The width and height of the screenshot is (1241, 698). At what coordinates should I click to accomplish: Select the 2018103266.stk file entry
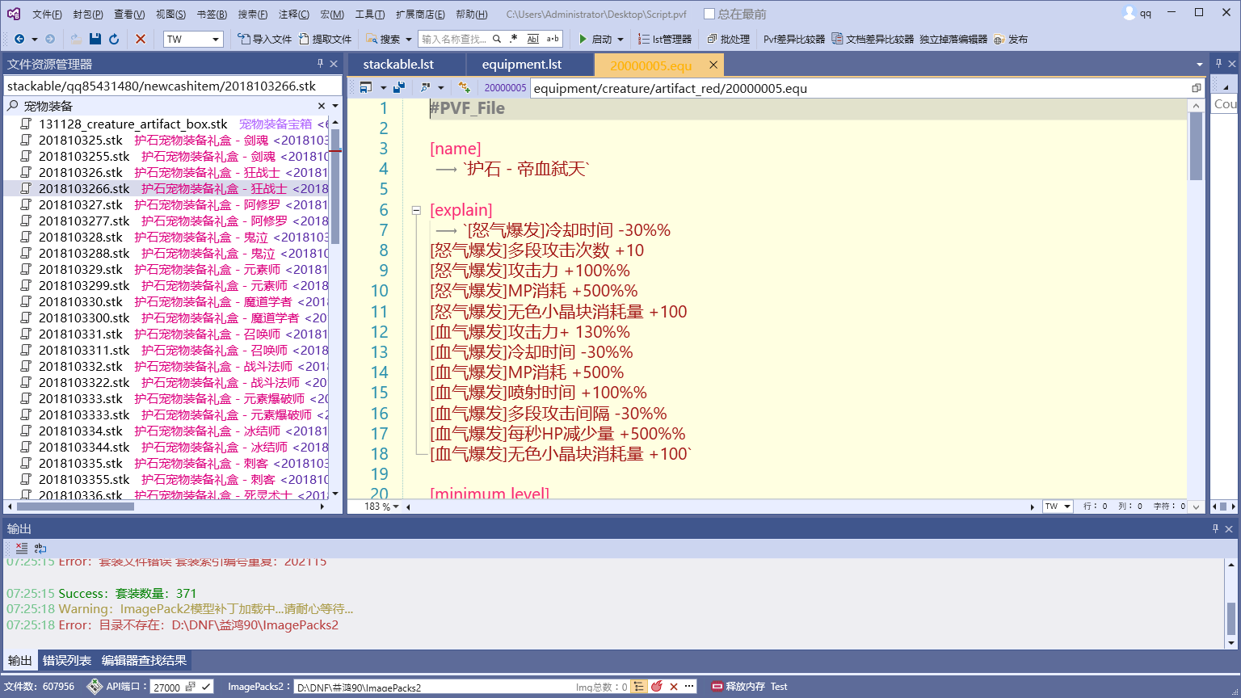pyautogui.click(x=85, y=187)
